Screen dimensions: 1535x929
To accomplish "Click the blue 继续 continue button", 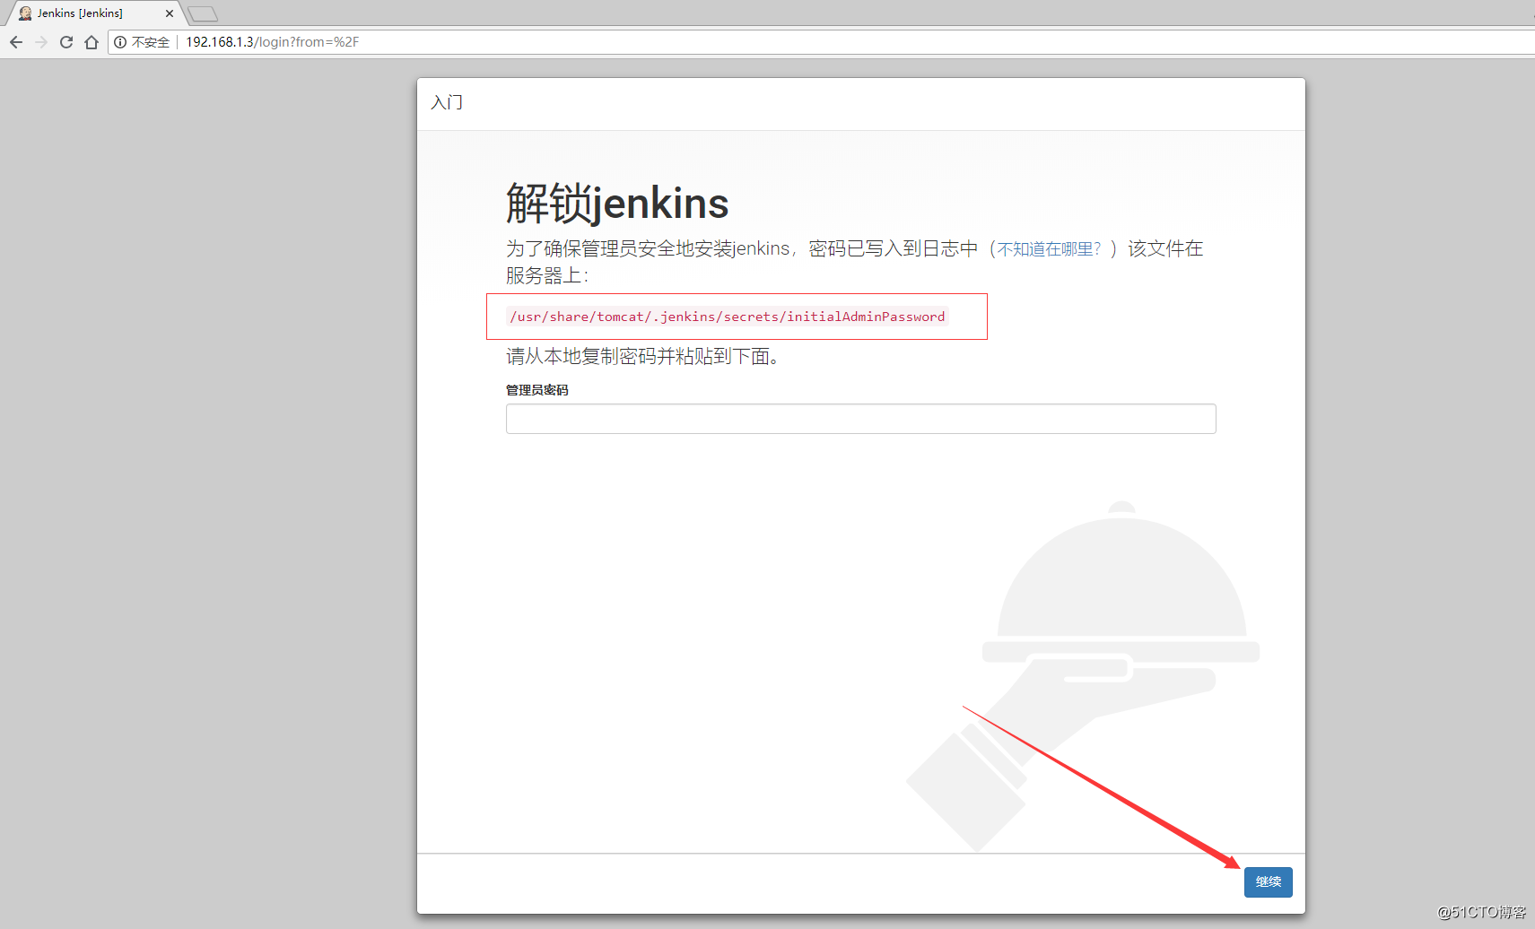I will click(x=1268, y=882).
